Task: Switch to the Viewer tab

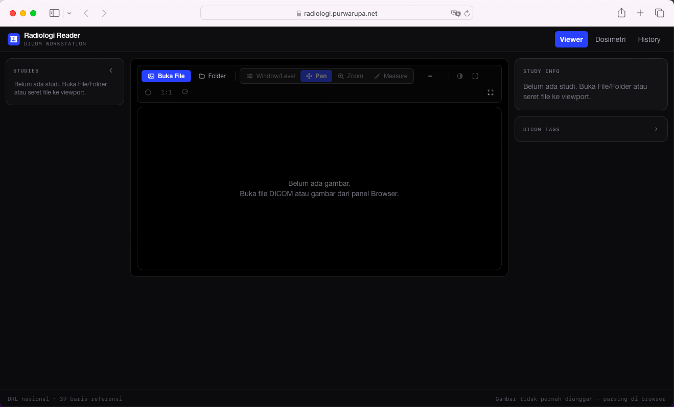Action: 571,39
